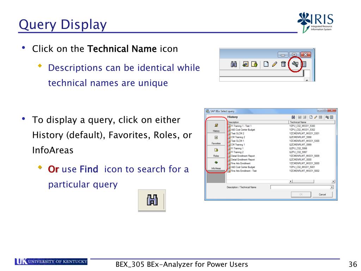This screenshot has width=361, height=271.
Task: Click technical name YZCMENRLMT_MISSY_5009
Action: click(x=304, y=156)
